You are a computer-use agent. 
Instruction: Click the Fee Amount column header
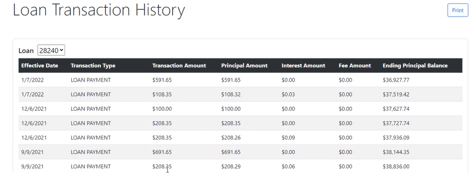pos(355,66)
